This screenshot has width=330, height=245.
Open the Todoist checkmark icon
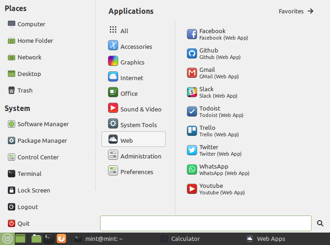tap(192, 111)
